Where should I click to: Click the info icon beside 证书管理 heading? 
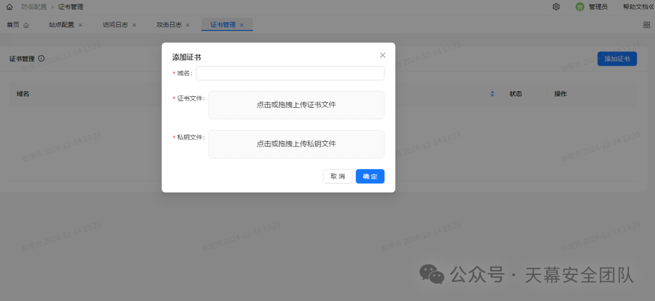[41, 59]
